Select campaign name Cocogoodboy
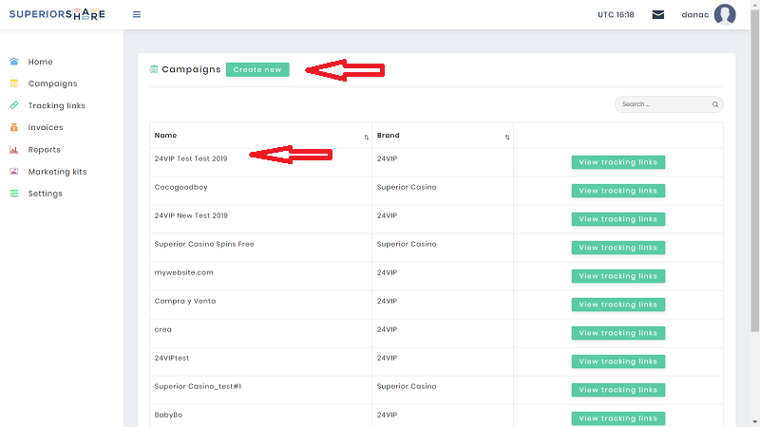 tap(180, 187)
